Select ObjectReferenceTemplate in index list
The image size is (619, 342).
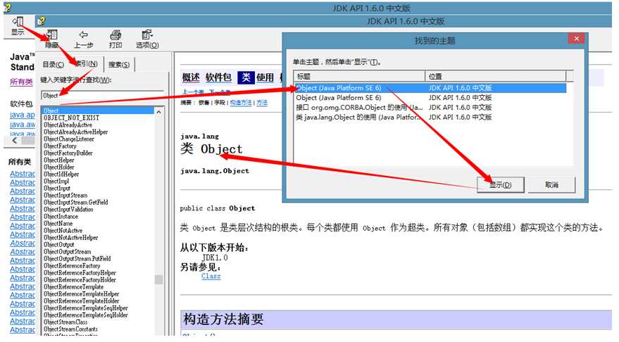[73, 287]
